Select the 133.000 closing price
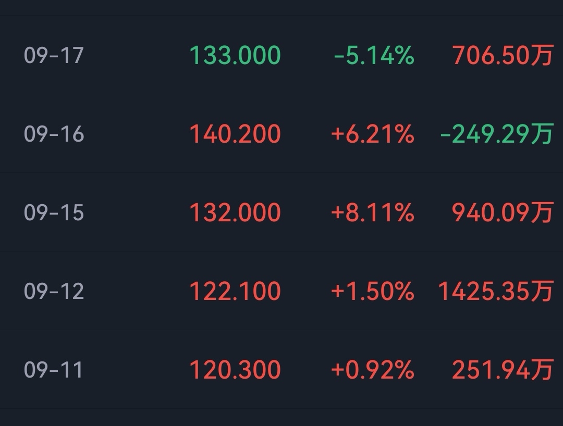 tap(235, 55)
